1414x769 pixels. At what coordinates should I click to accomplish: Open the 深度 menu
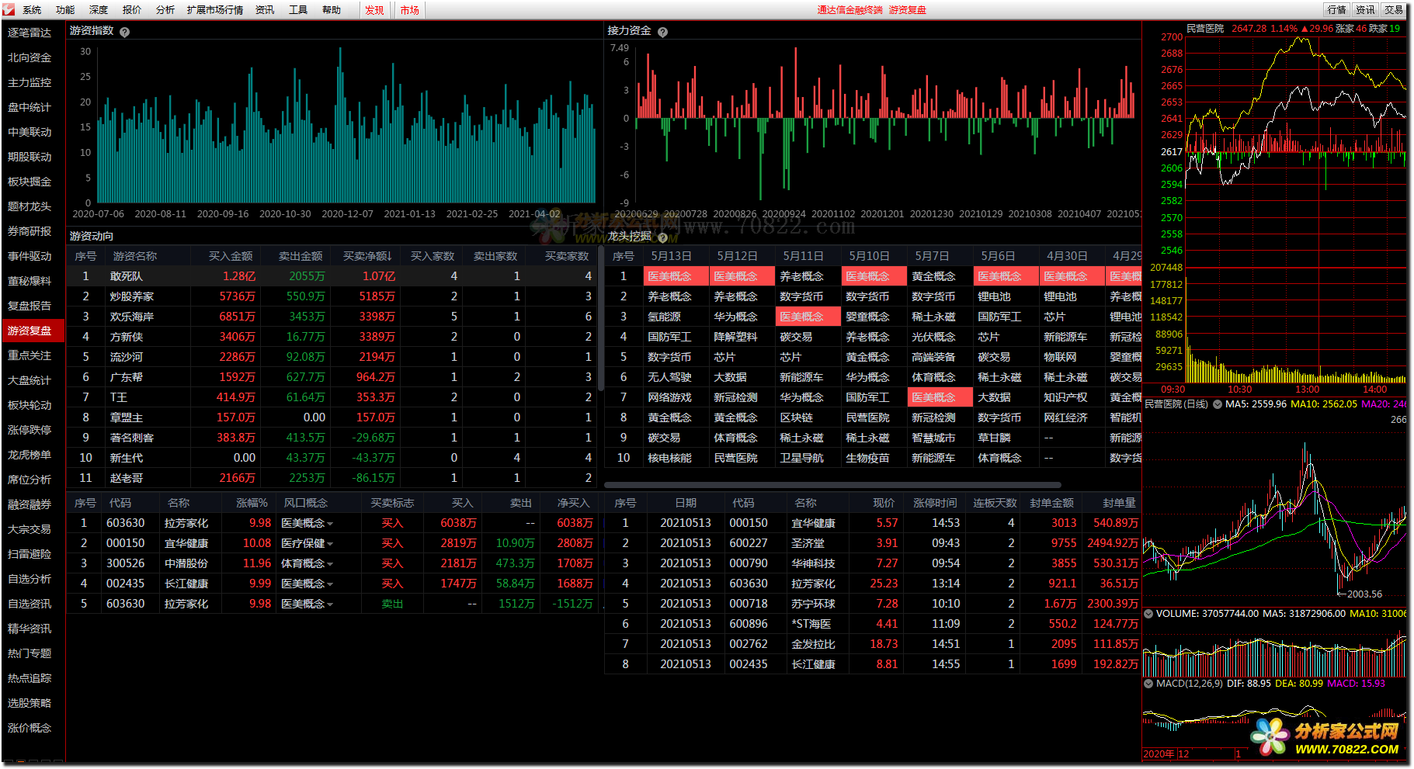[99, 10]
